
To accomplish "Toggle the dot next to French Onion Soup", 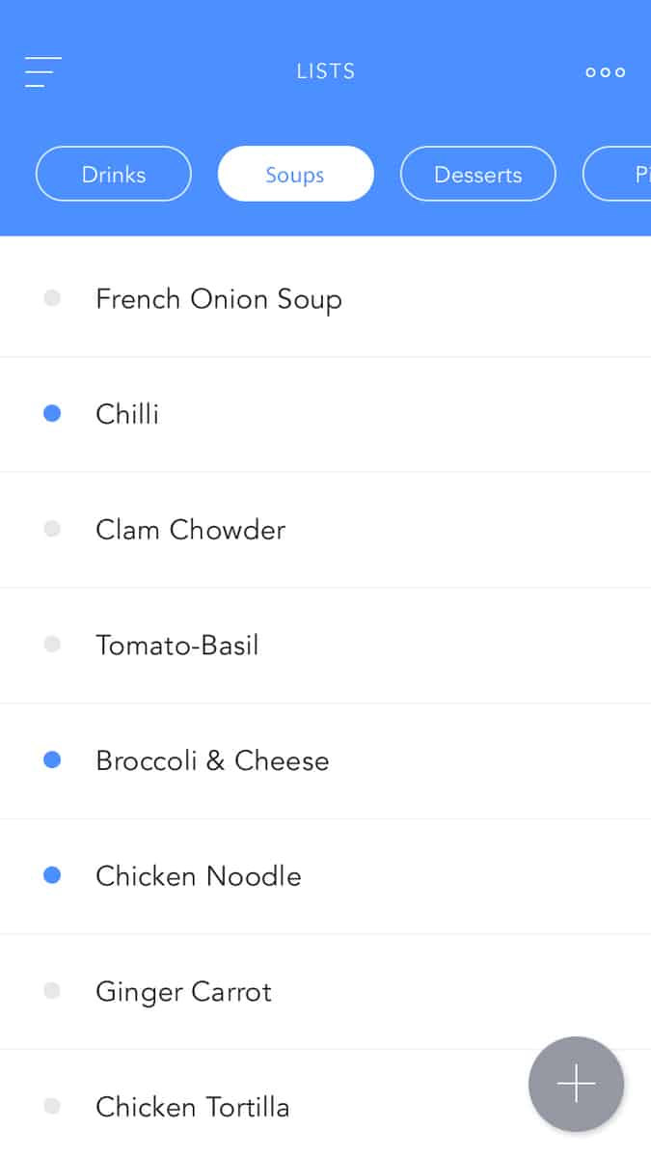I will (x=52, y=298).
